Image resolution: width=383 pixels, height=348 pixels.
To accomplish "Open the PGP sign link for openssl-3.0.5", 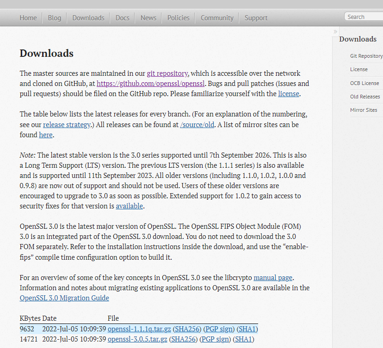I will tap(215, 339).
